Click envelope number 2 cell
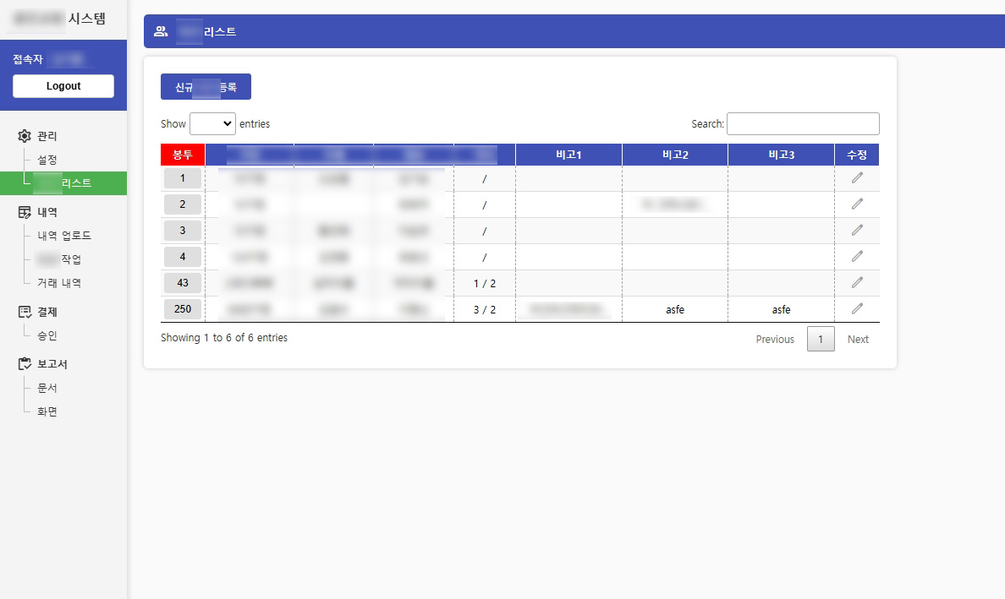 tap(183, 204)
